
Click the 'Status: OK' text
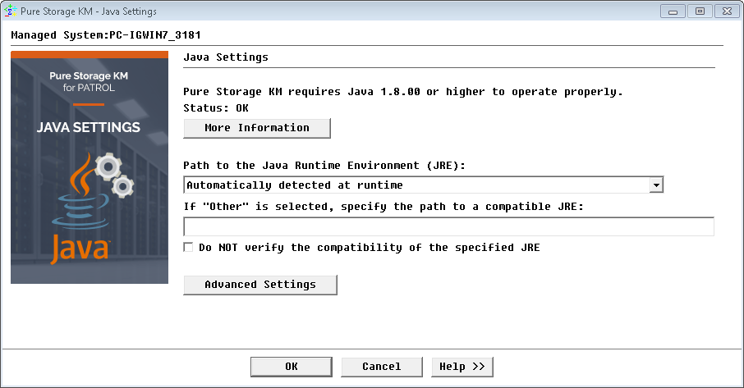[216, 107]
